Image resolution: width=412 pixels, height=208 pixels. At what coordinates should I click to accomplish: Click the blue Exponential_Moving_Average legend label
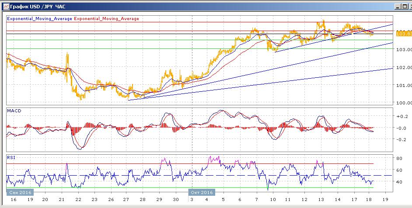(x=40, y=19)
